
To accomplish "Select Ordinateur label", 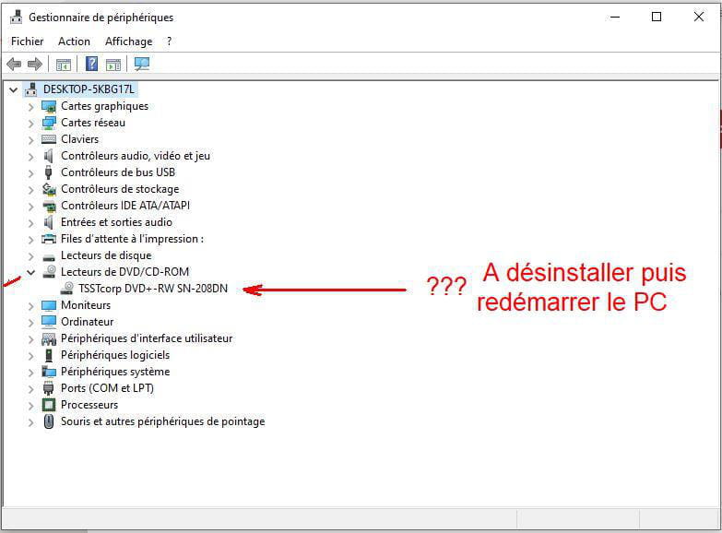I will click(x=87, y=322).
